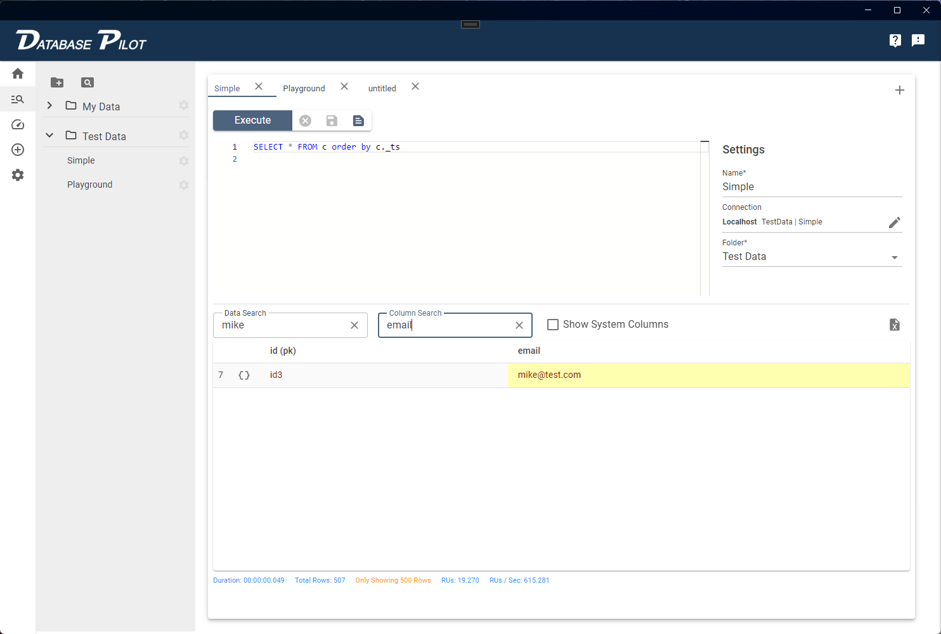Select the id3 cell

tap(276, 375)
